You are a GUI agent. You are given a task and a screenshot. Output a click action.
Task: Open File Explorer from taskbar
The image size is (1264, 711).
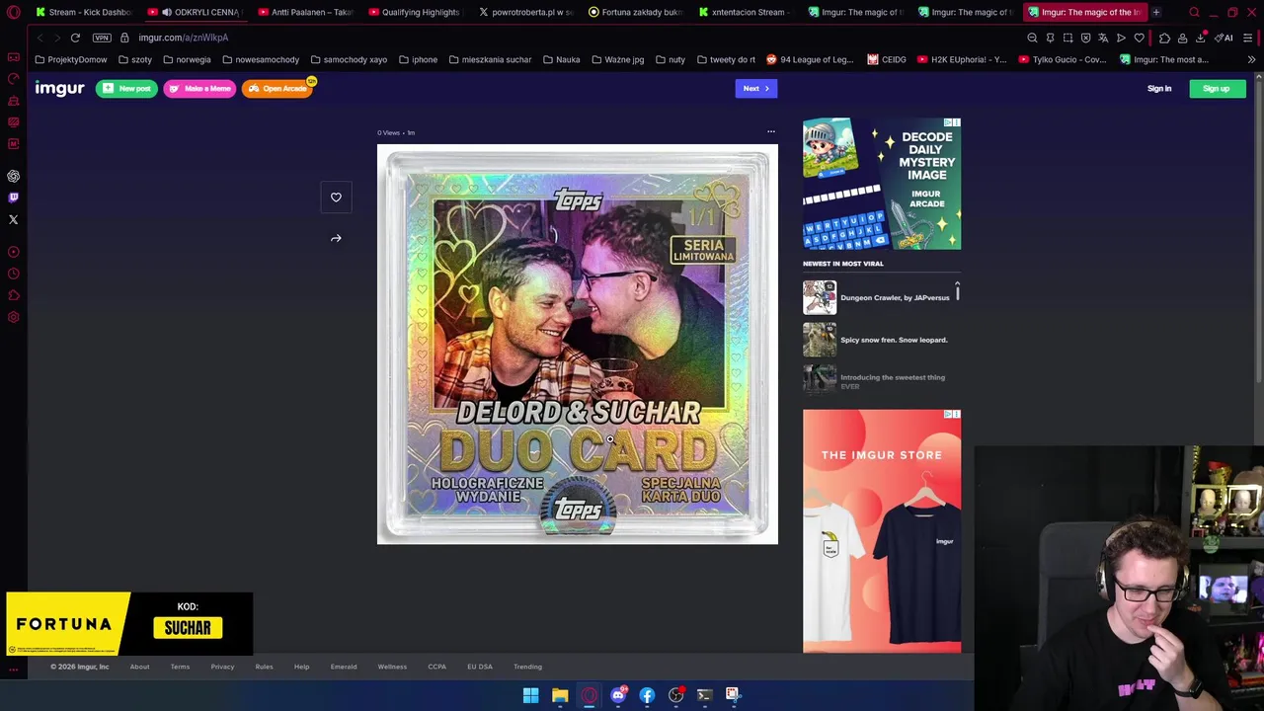pyautogui.click(x=560, y=695)
